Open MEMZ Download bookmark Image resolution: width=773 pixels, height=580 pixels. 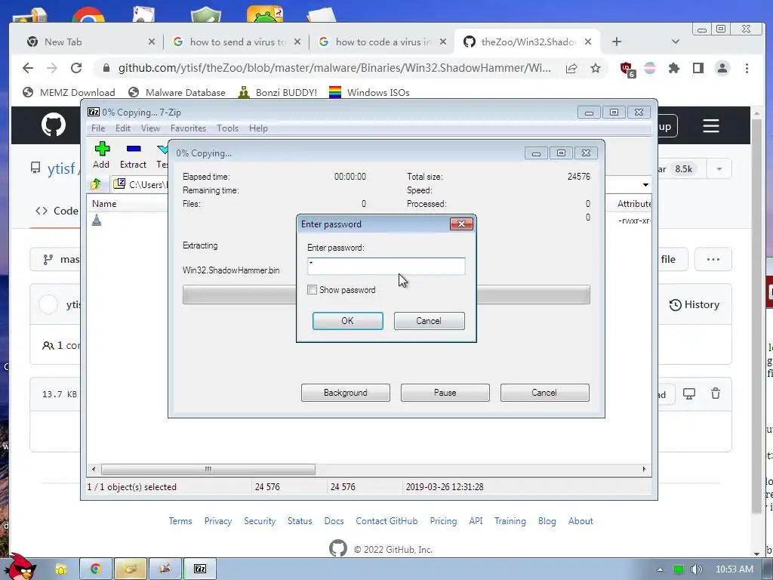(x=69, y=92)
